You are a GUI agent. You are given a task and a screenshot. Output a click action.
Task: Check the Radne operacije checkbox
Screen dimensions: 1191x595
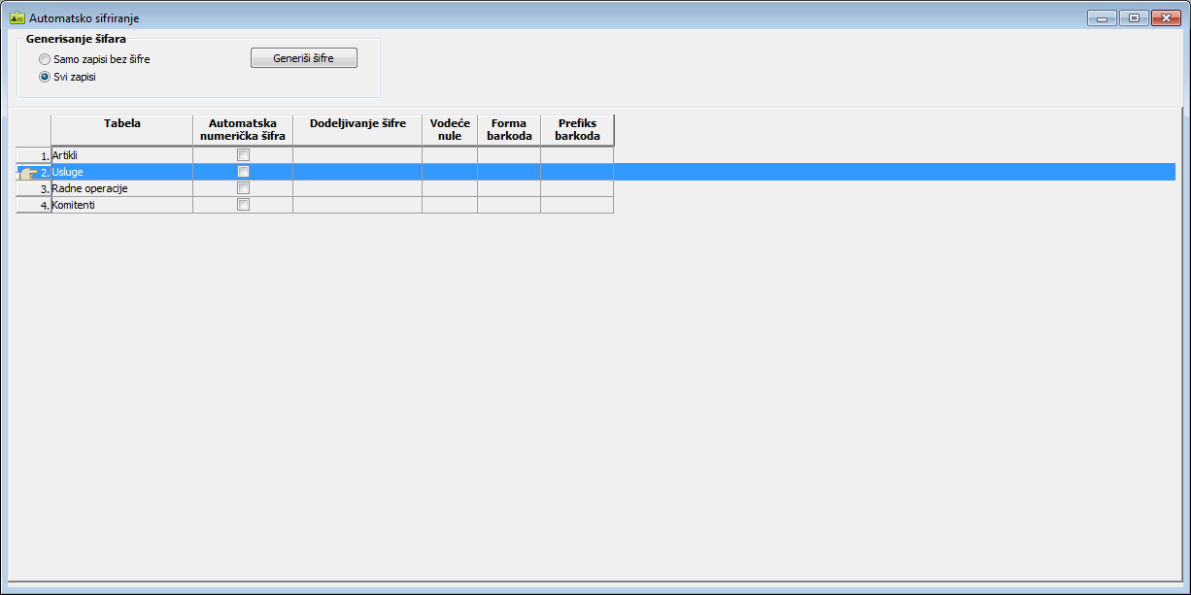coord(243,188)
